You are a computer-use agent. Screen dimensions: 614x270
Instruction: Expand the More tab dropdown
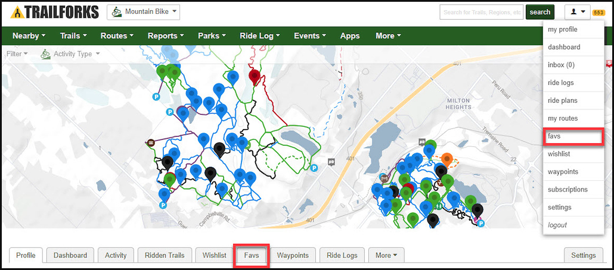click(x=386, y=256)
